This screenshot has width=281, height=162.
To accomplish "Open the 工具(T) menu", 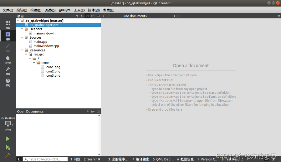I will pyautogui.click(x=79, y=10).
